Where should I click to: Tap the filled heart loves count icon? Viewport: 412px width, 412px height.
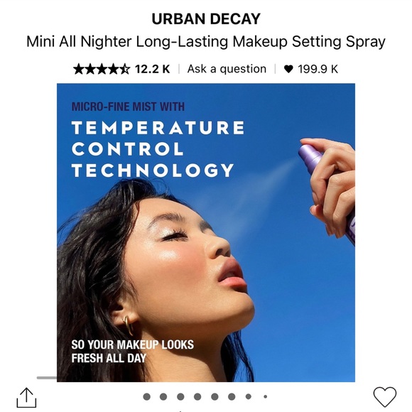(x=288, y=69)
